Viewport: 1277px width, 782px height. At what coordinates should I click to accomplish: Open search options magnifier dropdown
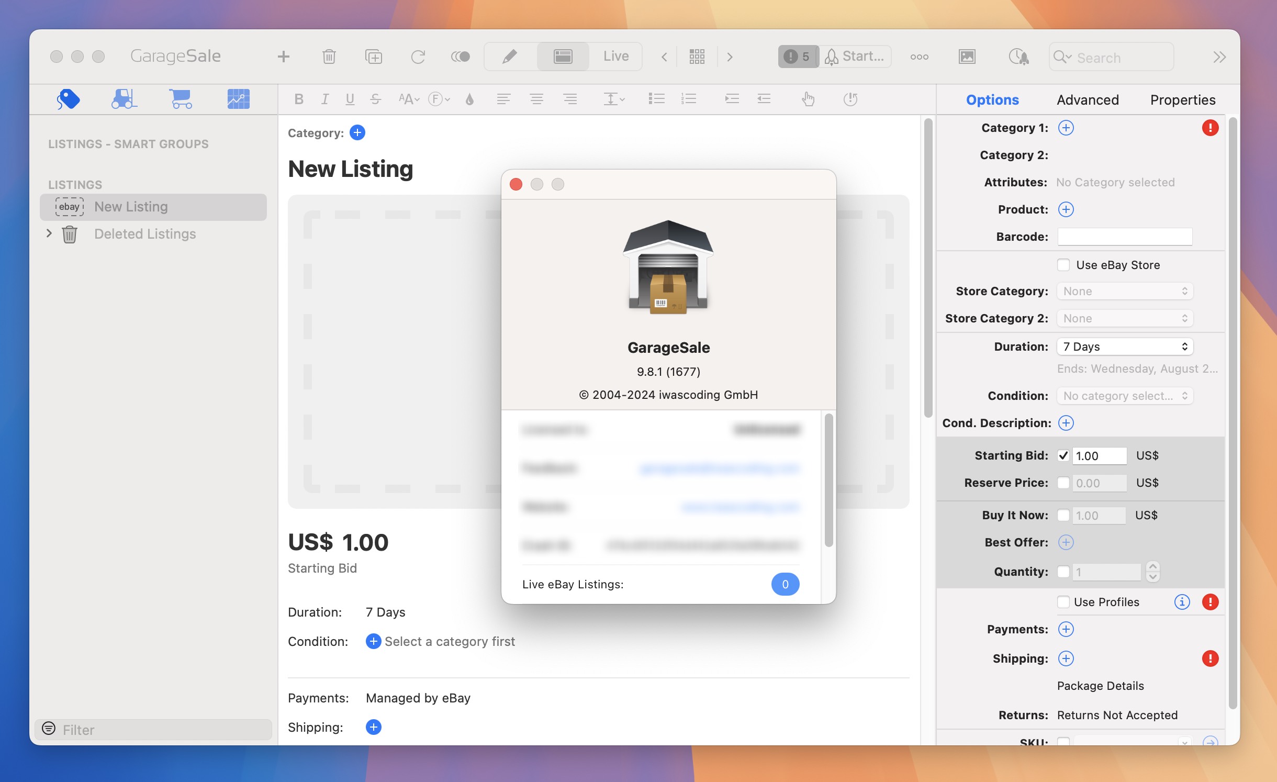(x=1062, y=57)
